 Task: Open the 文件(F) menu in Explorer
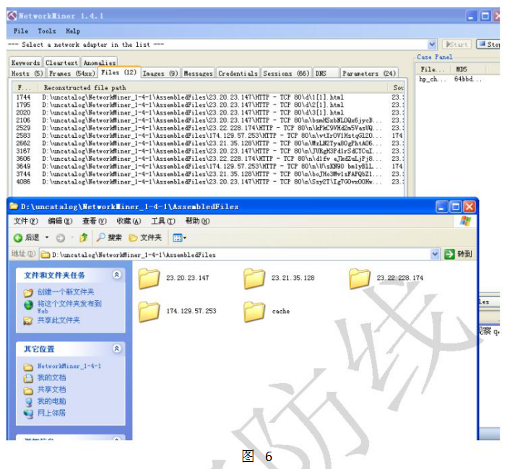pyautogui.click(x=26, y=221)
